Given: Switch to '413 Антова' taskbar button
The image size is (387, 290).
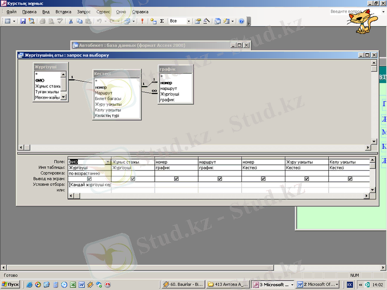Looking at the screenshot, I should coord(227,285).
